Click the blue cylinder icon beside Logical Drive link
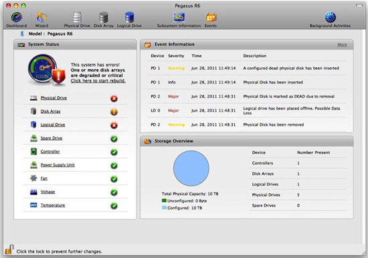The width and height of the screenshot is (368, 258). (33, 125)
